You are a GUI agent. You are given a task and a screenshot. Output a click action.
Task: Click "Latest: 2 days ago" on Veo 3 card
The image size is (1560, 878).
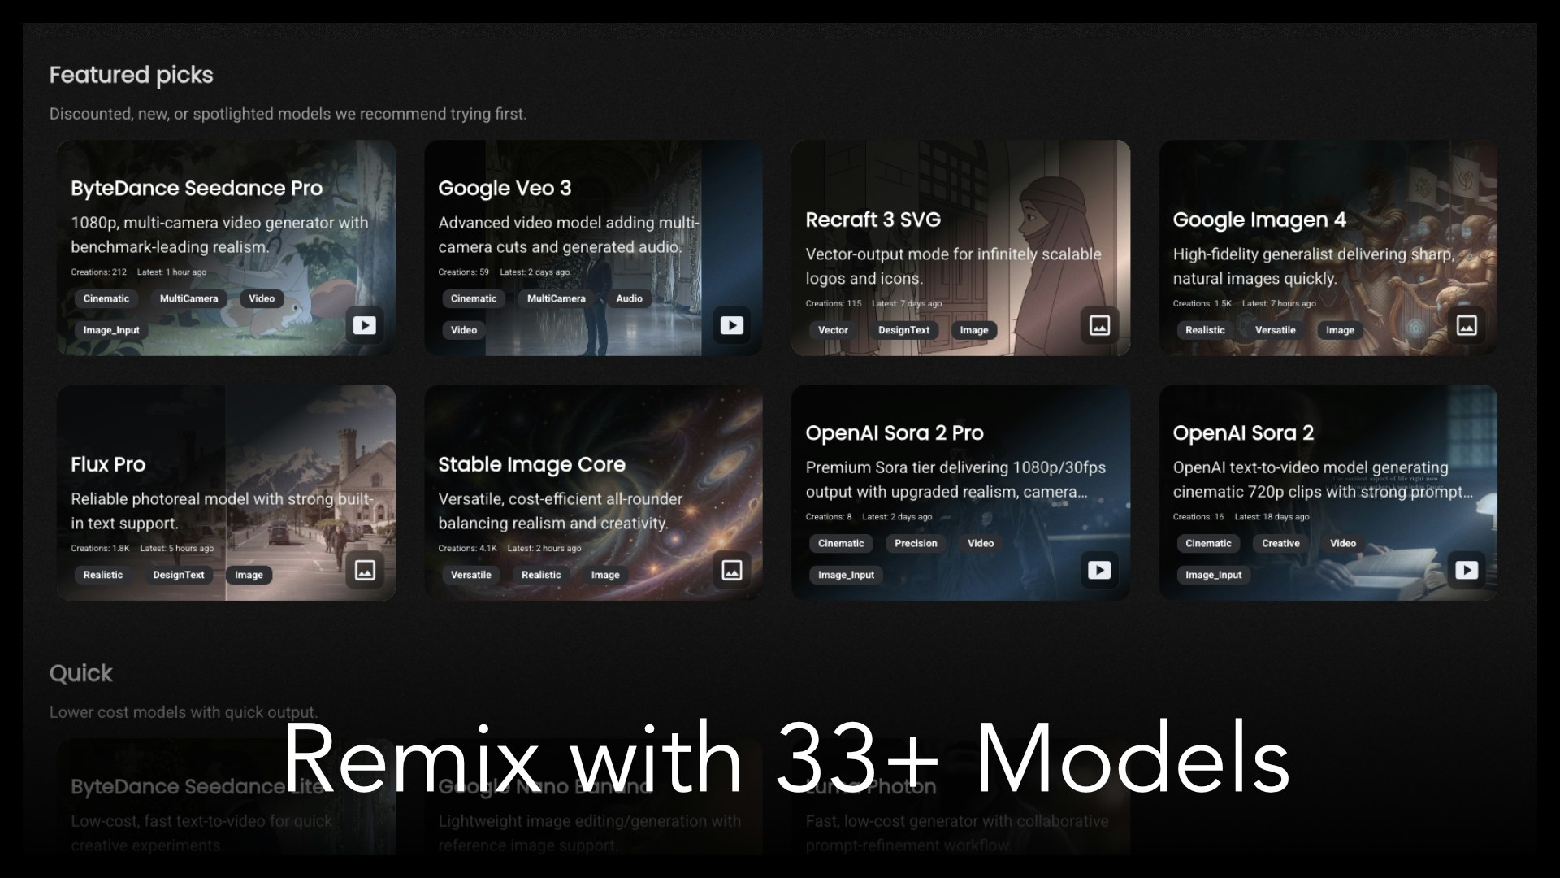(535, 272)
